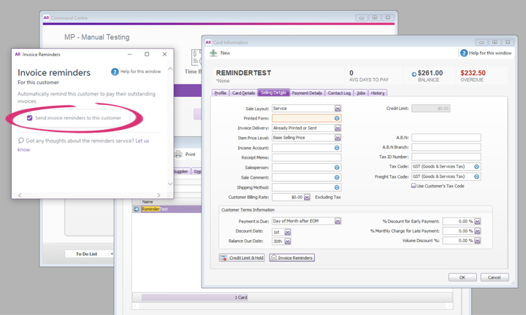Open Help for this window in Card Information
Viewport: 526px width, 315px height.
pos(464,53)
